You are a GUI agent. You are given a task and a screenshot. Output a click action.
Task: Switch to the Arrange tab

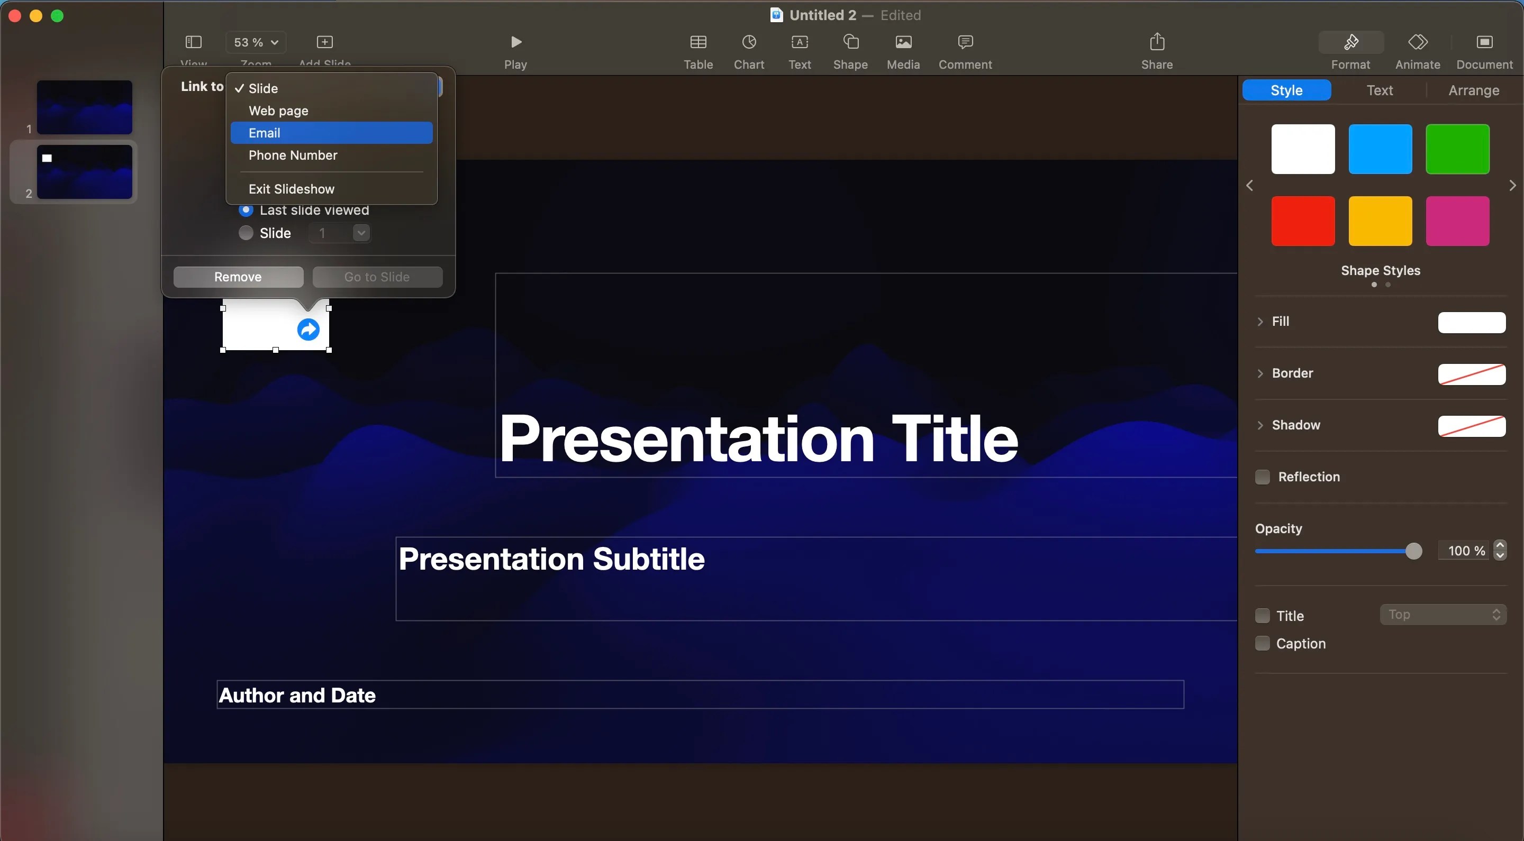[1474, 90]
